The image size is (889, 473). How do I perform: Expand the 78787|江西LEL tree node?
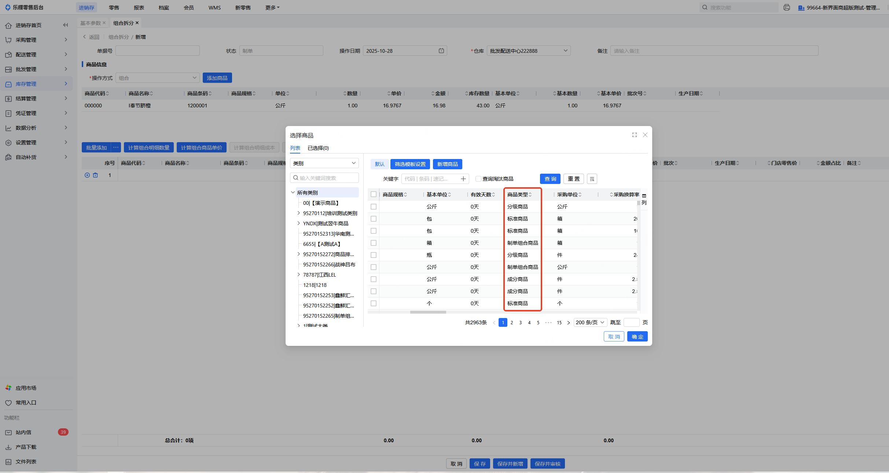[298, 274]
